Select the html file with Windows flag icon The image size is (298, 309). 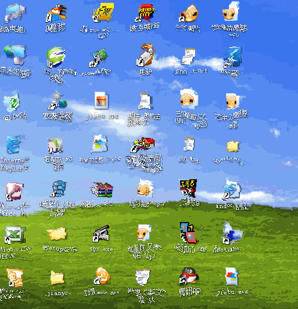point(100,144)
